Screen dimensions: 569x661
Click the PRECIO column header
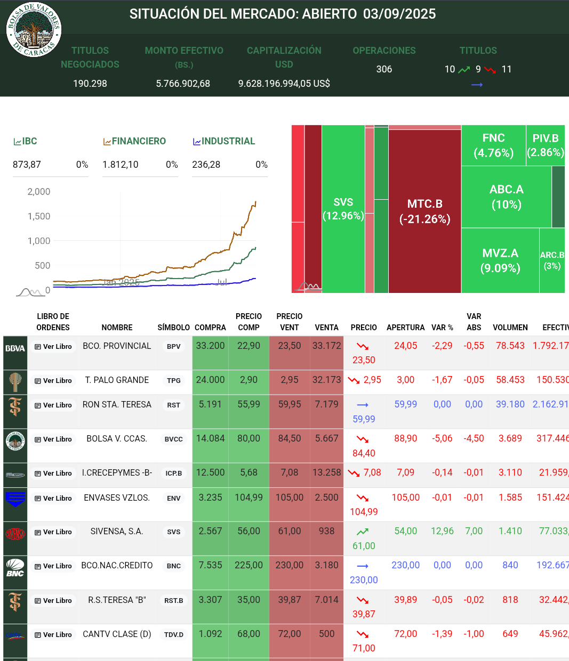[364, 328]
